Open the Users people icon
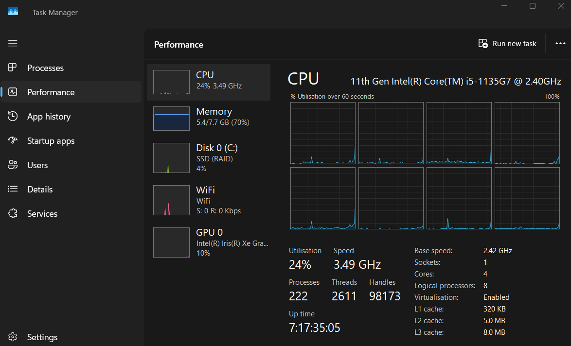The height and width of the screenshot is (346, 571). click(x=13, y=165)
